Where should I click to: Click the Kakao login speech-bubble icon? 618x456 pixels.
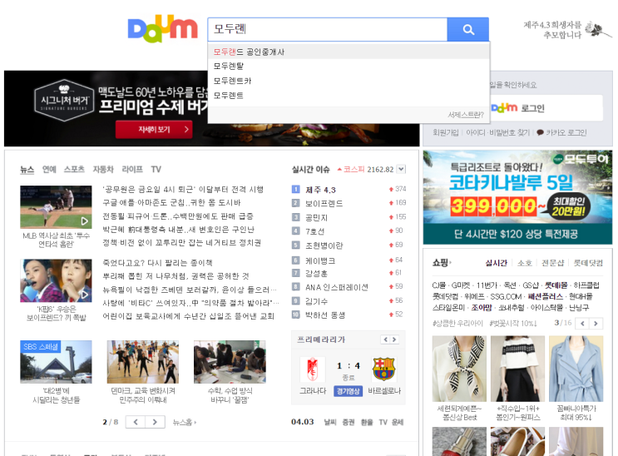point(540,132)
